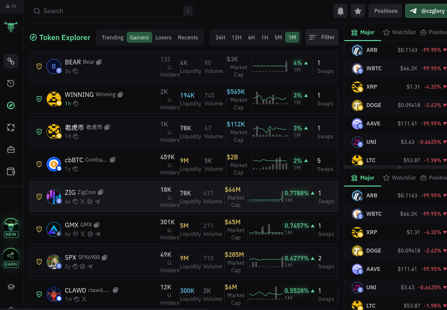
Task: Open the wallet icon in the sidebar
Action: [x=11, y=171]
